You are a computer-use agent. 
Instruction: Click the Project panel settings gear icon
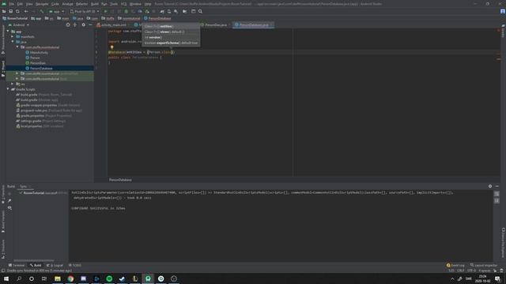[83, 24]
